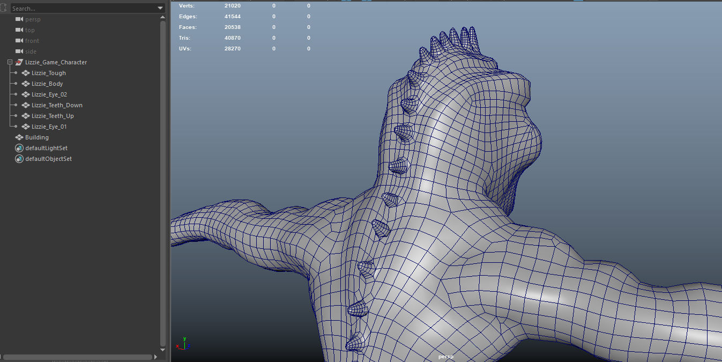Screen dimensions: 722x362
Task: Click the scroll-right arrow of horizontal scrollbar
Action: click(155, 357)
